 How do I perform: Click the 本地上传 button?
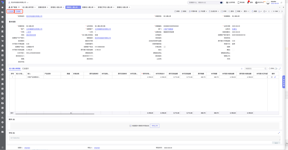pyautogui.click(x=155, y=126)
